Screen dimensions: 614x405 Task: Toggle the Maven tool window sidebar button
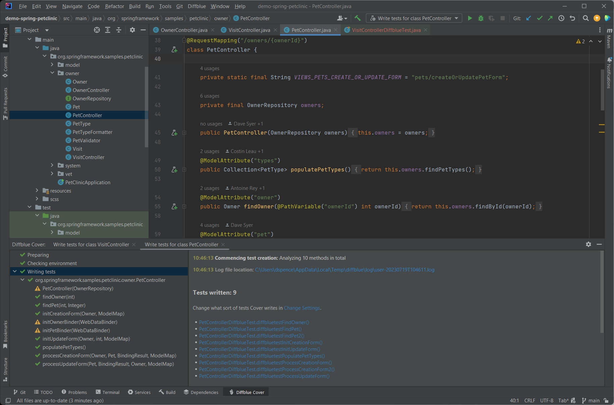click(609, 39)
